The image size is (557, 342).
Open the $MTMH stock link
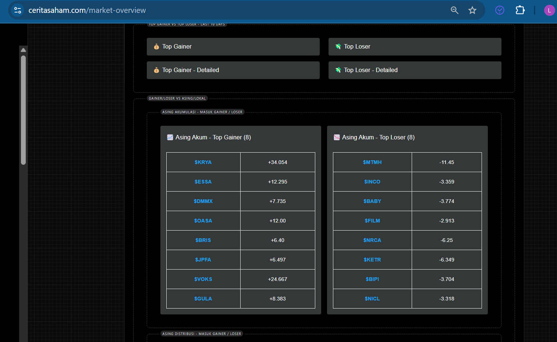(x=372, y=162)
